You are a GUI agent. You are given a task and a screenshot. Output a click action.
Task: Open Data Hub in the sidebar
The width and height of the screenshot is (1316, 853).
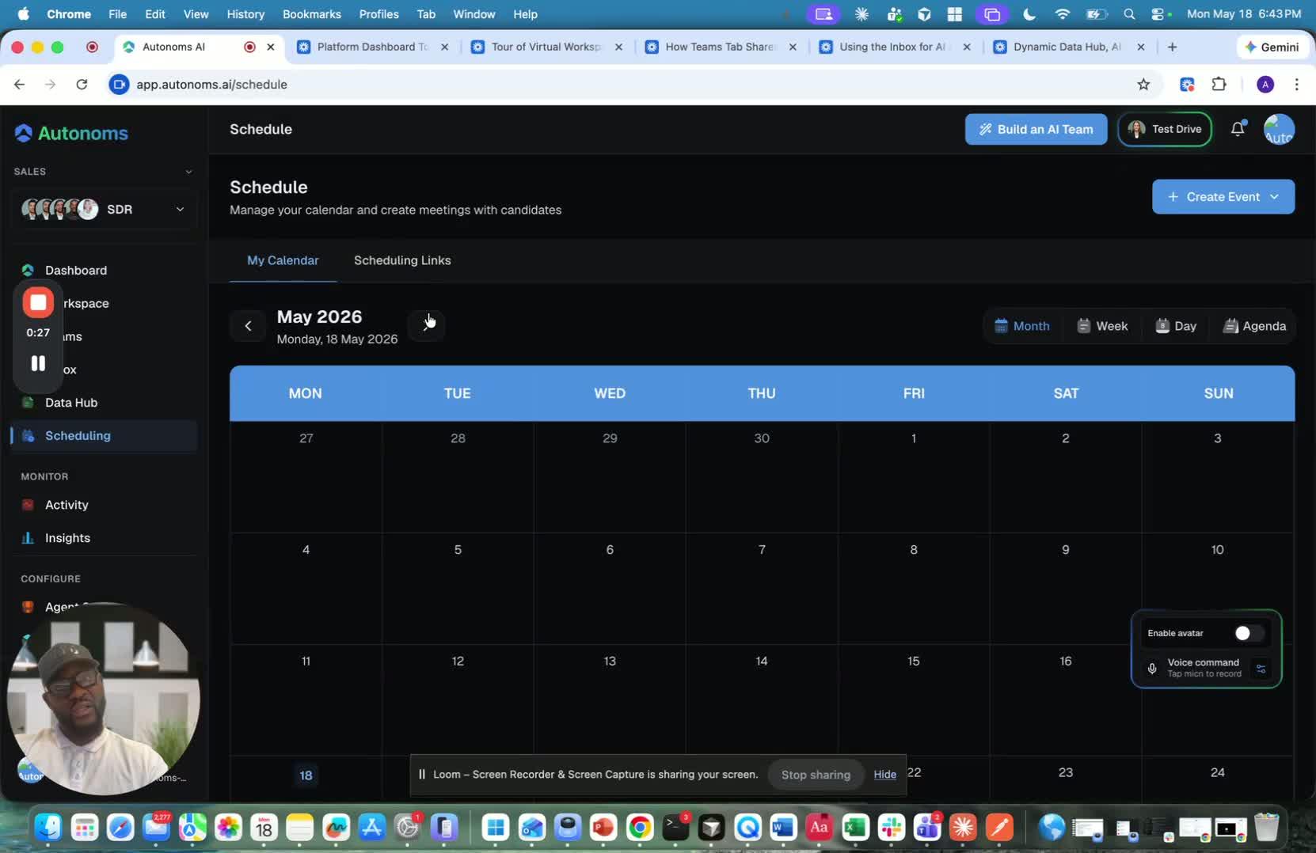pos(71,402)
